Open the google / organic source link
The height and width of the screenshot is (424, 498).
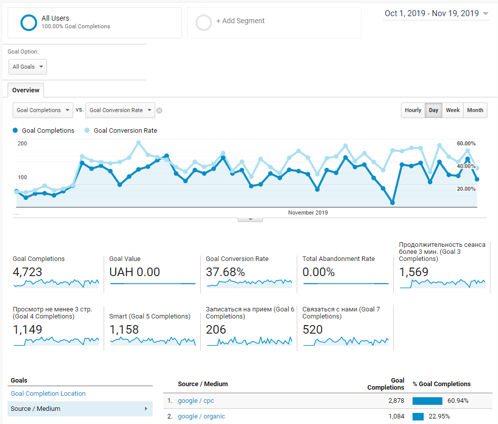(201, 416)
